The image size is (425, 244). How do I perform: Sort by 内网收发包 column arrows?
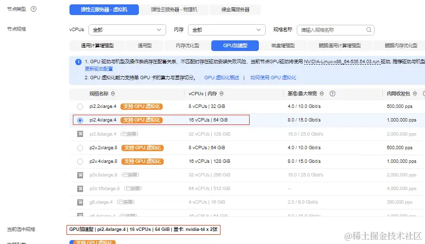tap(415, 93)
